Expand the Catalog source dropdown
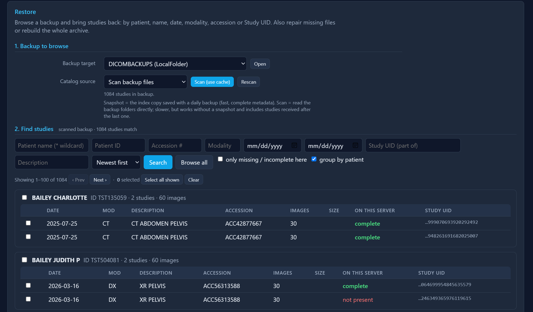Image resolution: width=533 pixels, height=312 pixels. point(145,82)
